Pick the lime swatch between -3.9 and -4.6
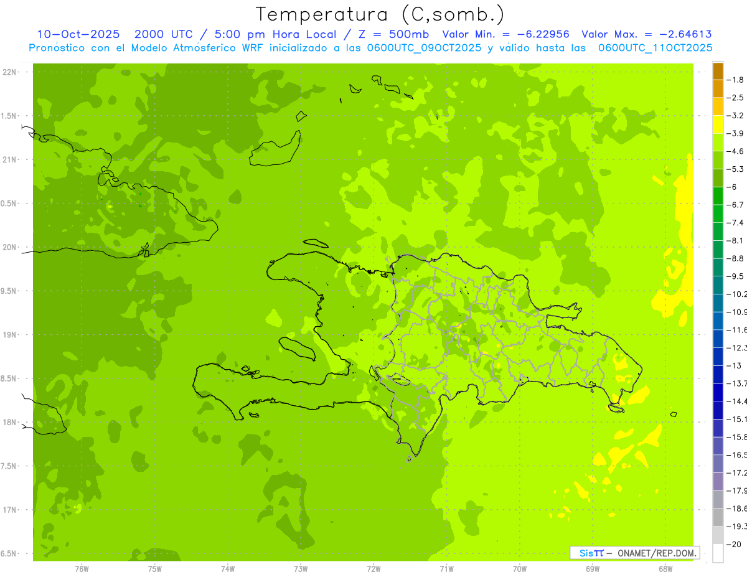The width and height of the screenshot is (747, 577). [x=718, y=143]
